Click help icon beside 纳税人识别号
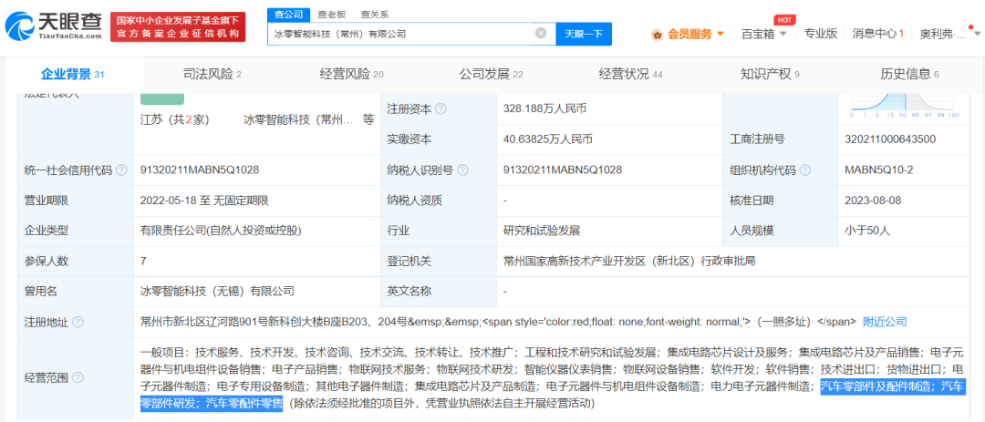The height and width of the screenshot is (422, 985). pyautogui.click(x=462, y=170)
